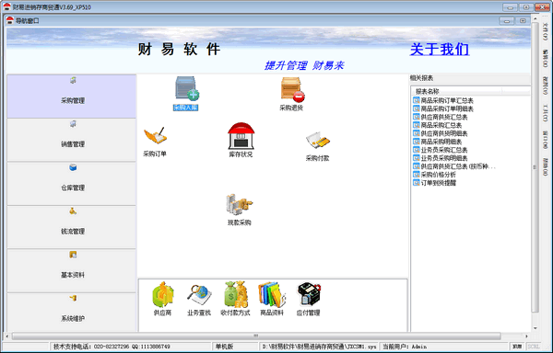The image size is (553, 353).
Task: Open the 采购付款 purchase payment icon
Action: click(317, 140)
